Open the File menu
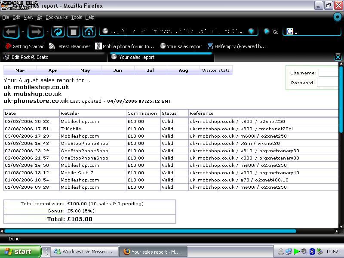The height and width of the screenshot is (258, 344). point(6,17)
